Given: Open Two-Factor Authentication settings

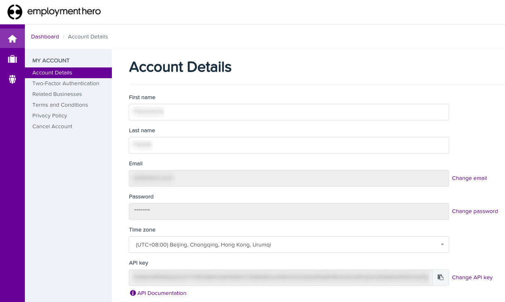Looking at the screenshot, I should pyautogui.click(x=65, y=83).
